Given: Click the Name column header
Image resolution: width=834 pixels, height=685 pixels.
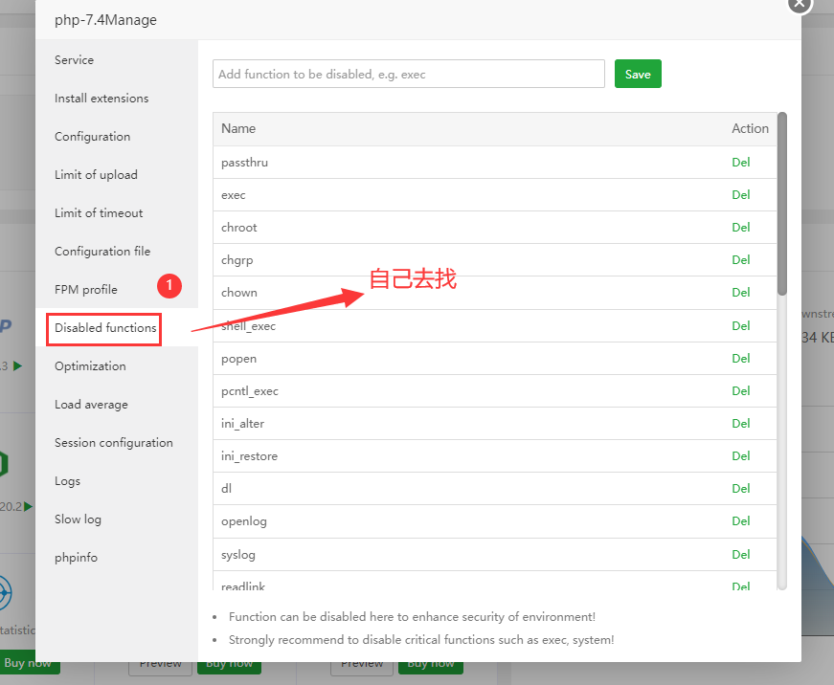Looking at the screenshot, I should coord(238,128).
